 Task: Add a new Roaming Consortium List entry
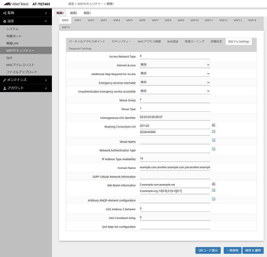[x=213, y=131]
